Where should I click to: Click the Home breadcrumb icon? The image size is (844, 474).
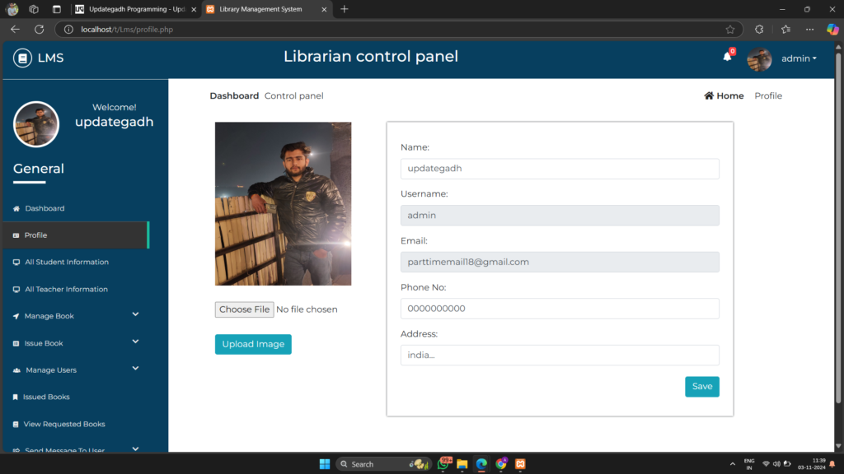click(709, 95)
